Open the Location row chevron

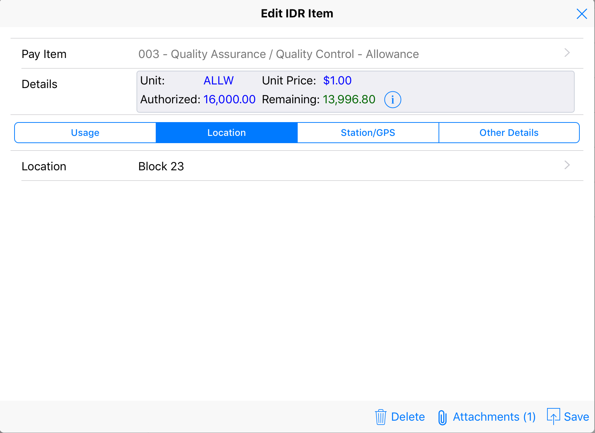point(567,165)
